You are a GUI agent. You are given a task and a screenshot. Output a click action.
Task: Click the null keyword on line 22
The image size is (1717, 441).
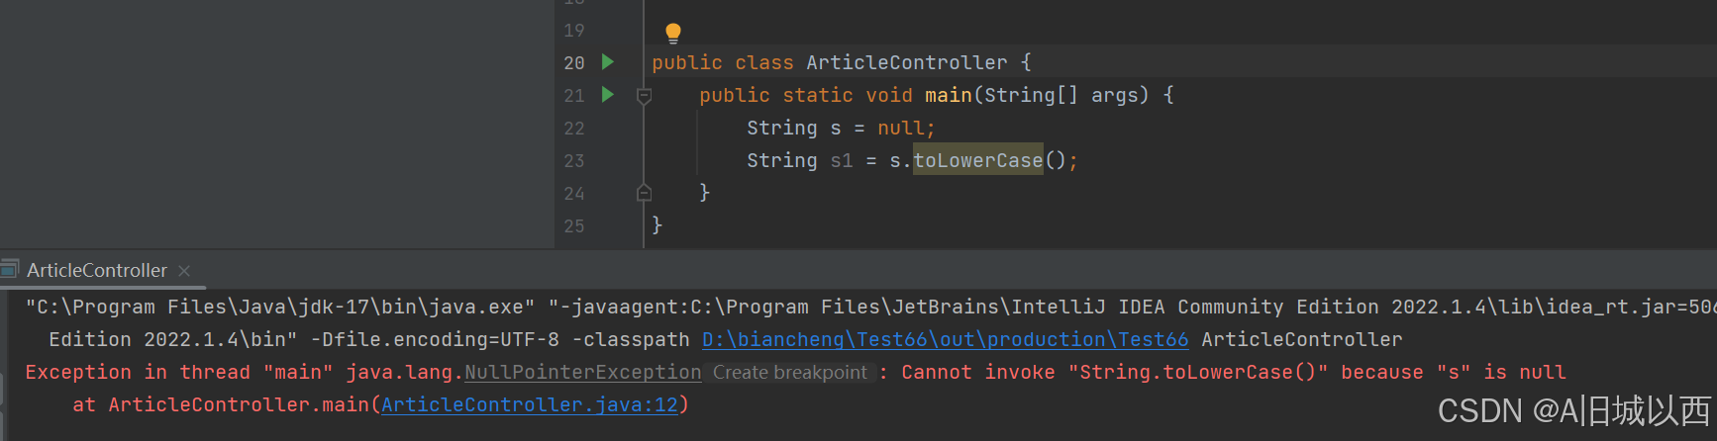pyautogui.click(x=901, y=129)
